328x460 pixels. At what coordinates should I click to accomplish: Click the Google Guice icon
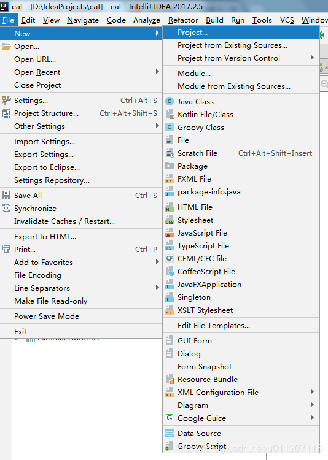[x=170, y=418]
